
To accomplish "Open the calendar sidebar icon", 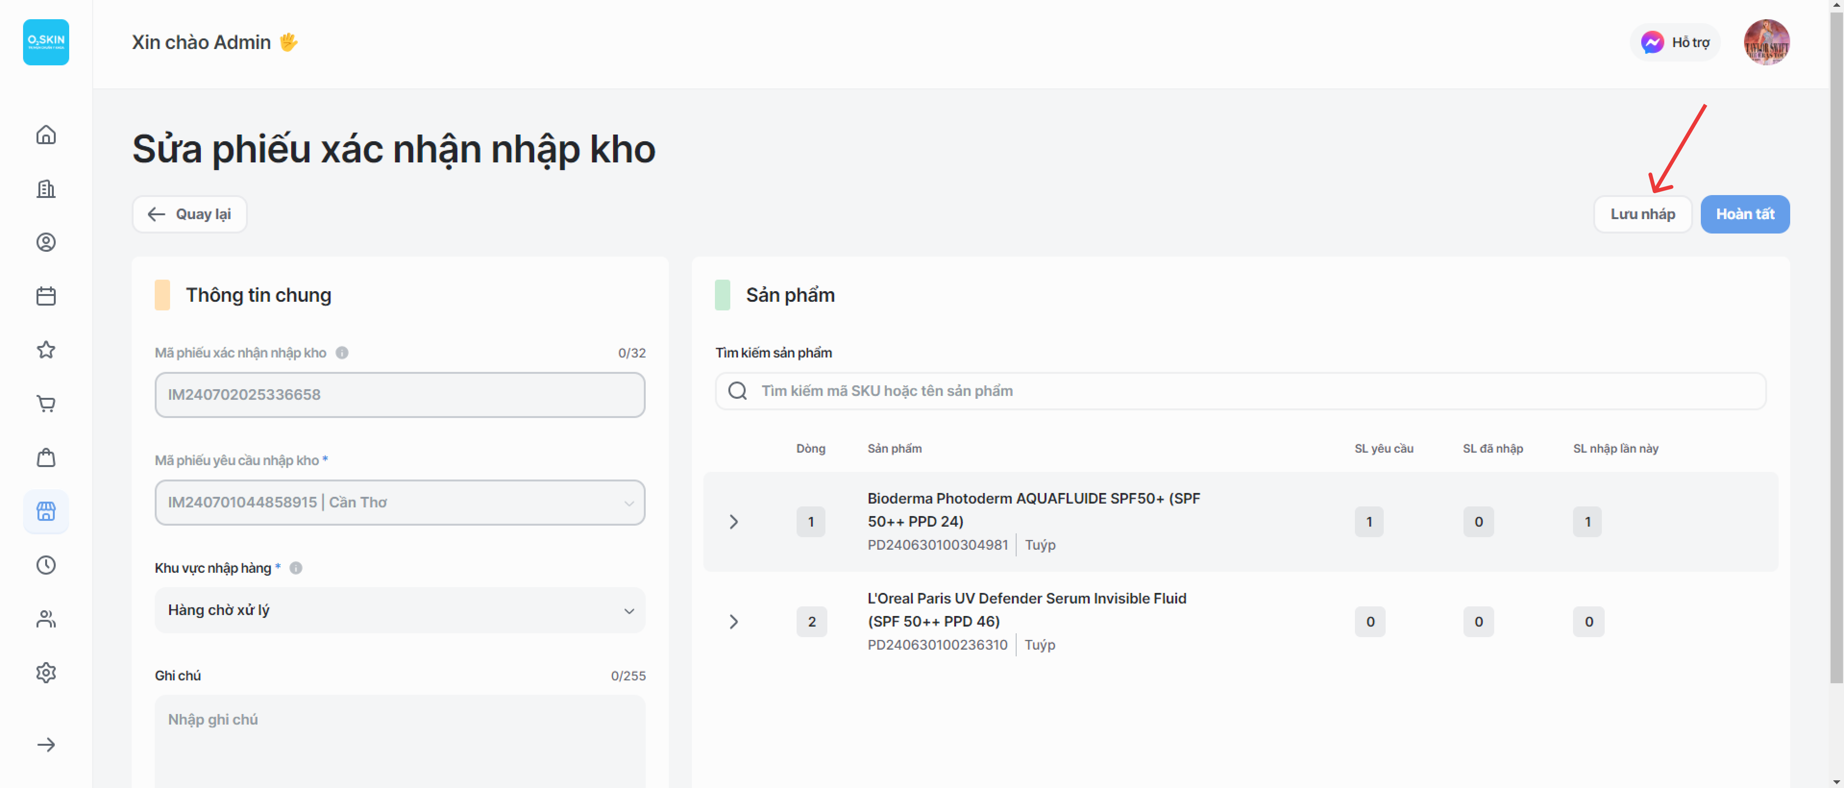I will pos(46,296).
